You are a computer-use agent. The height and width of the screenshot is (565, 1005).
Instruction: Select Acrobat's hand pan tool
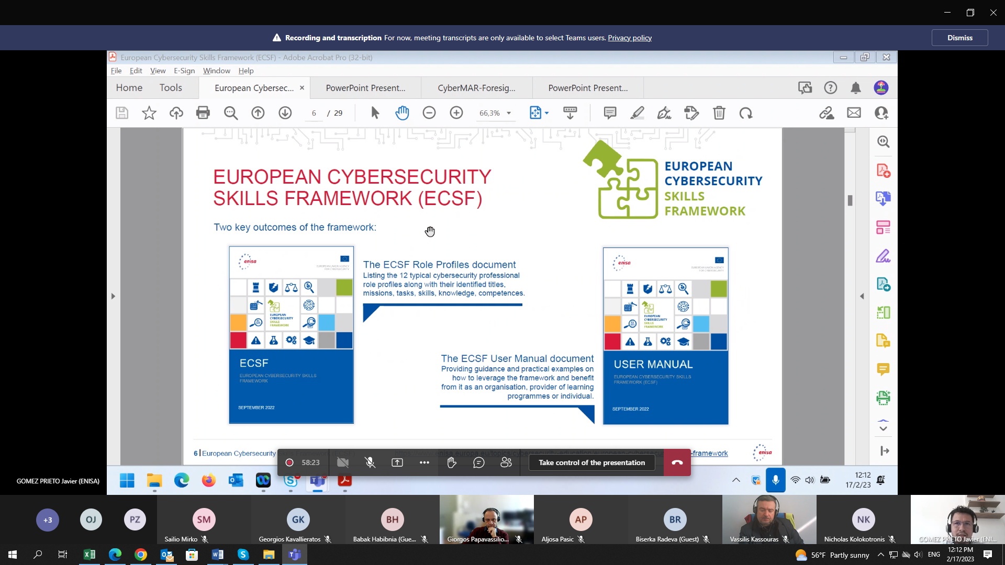[402, 113]
